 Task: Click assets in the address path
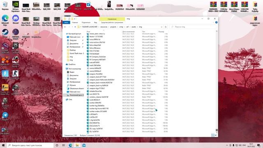134,27
